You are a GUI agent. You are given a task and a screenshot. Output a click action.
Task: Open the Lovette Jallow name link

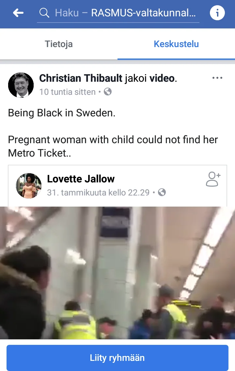(81, 179)
